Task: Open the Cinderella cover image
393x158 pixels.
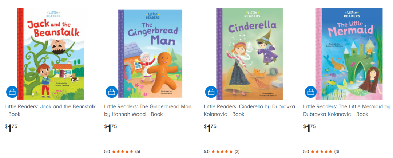Action: (x=249, y=54)
